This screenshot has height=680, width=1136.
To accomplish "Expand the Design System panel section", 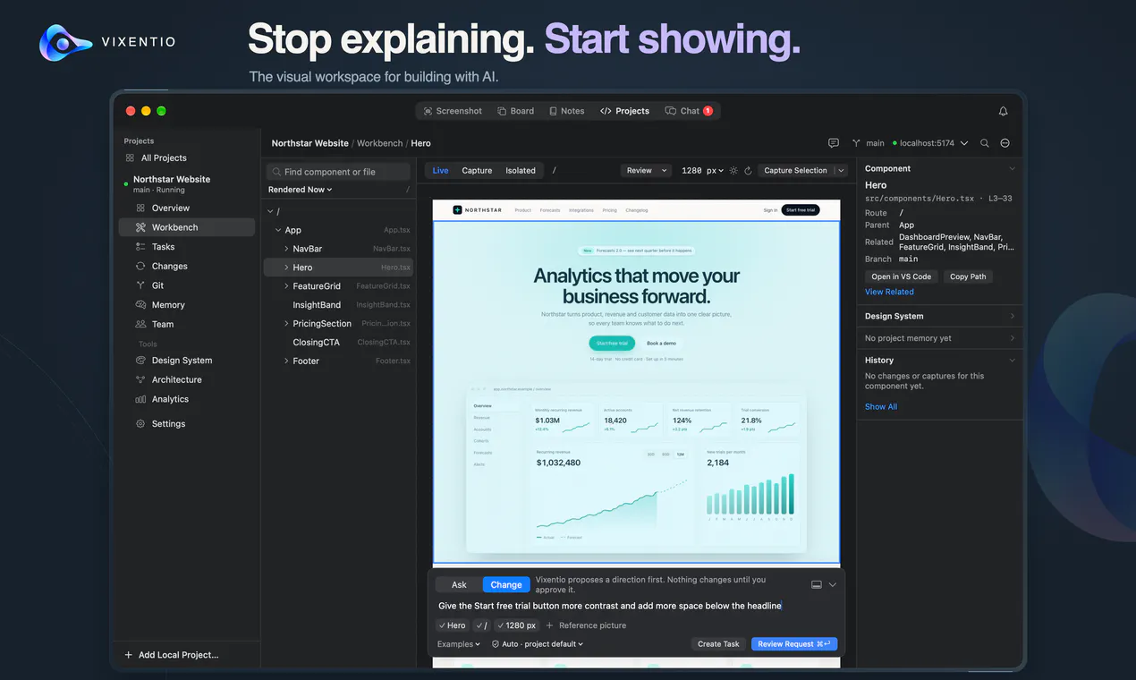I will coord(1013,316).
